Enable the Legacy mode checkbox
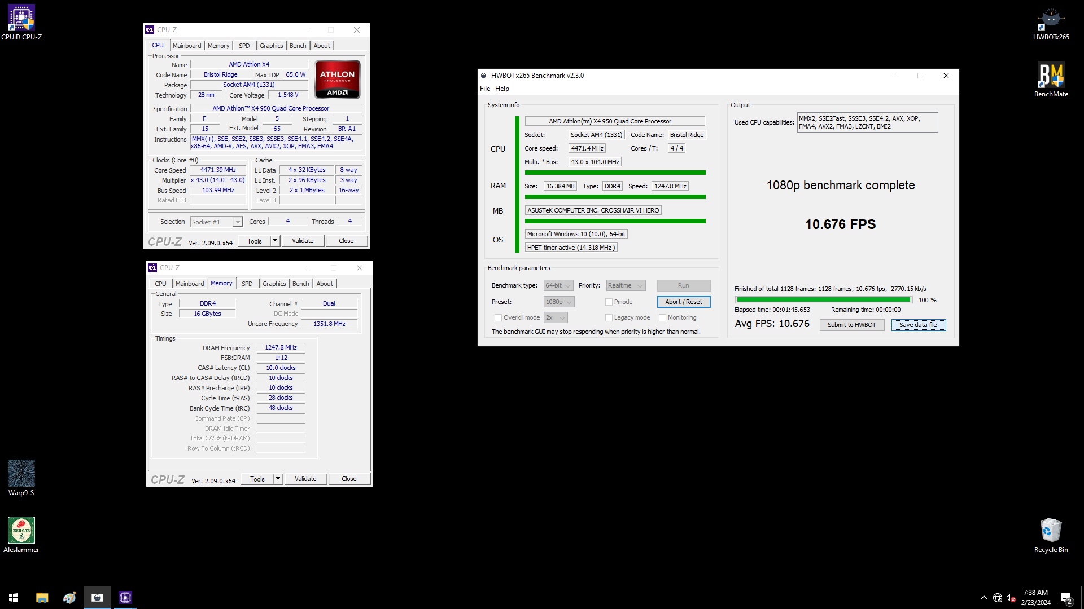1084x609 pixels. pyautogui.click(x=609, y=318)
